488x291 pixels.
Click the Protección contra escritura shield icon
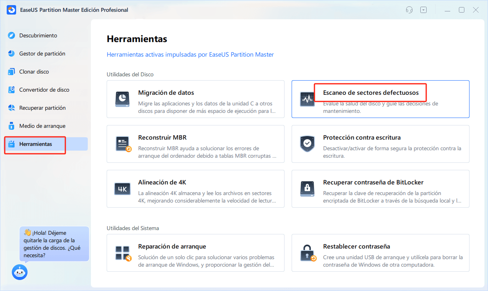[307, 144]
